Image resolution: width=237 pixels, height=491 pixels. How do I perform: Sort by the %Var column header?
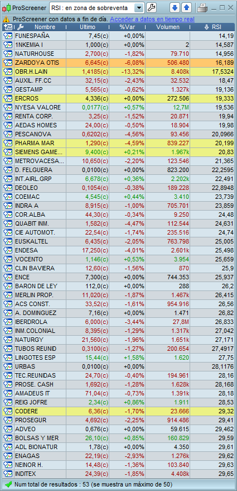point(127,27)
